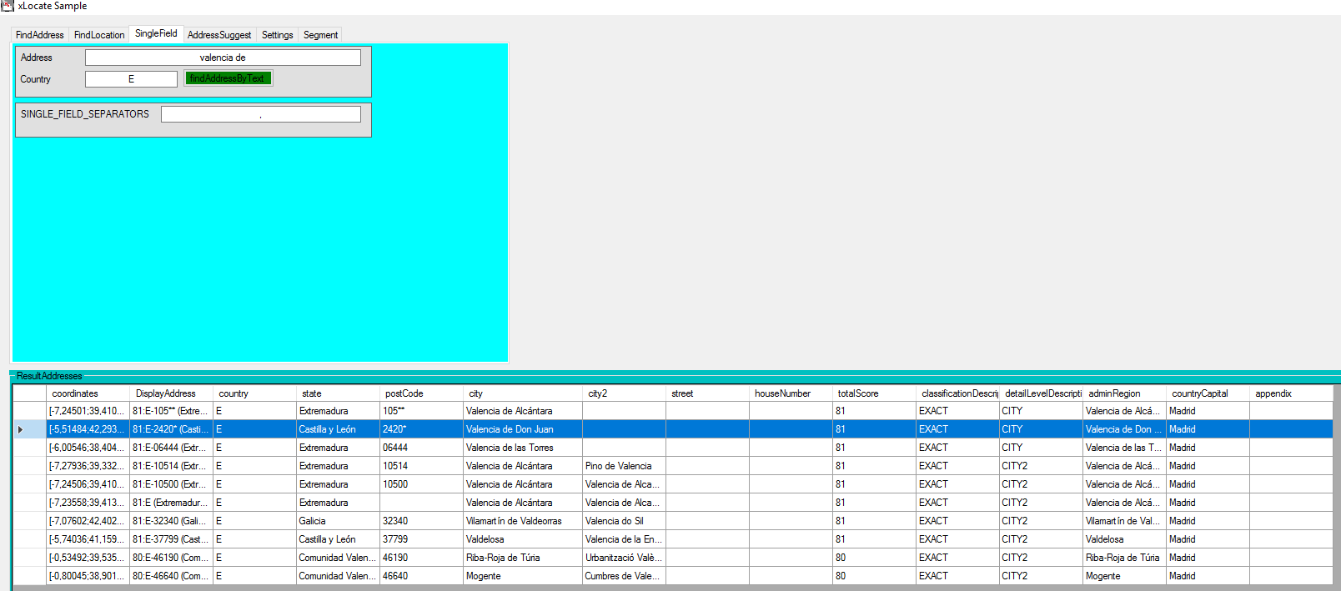Open the Segment tab

pyautogui.click(x=320, y=35)
